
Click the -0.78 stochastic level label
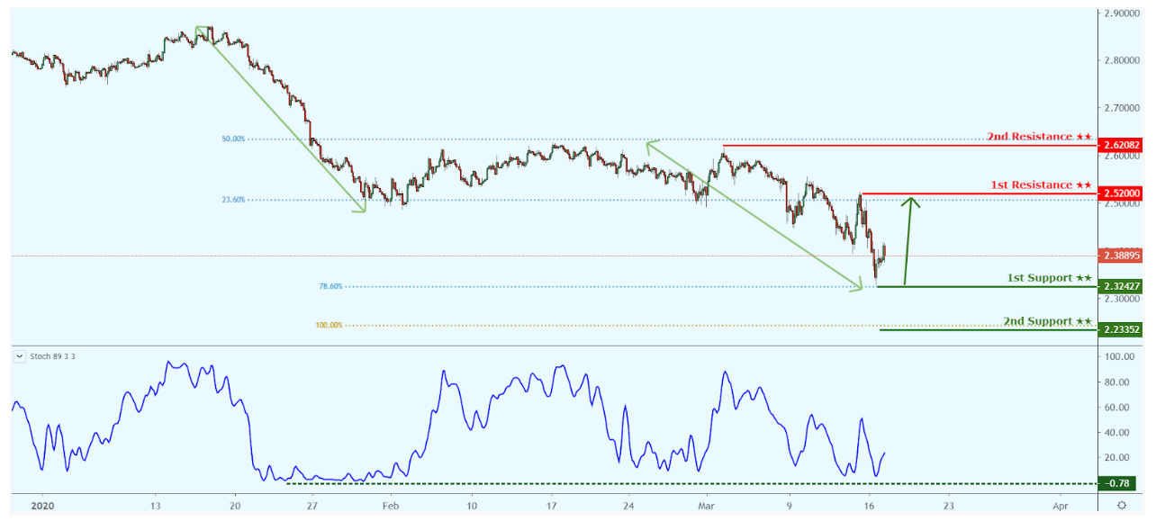(1116, 483)
